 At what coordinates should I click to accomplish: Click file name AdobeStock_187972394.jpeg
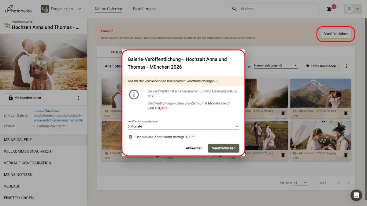pyautogui.click(x=317, y=153)
